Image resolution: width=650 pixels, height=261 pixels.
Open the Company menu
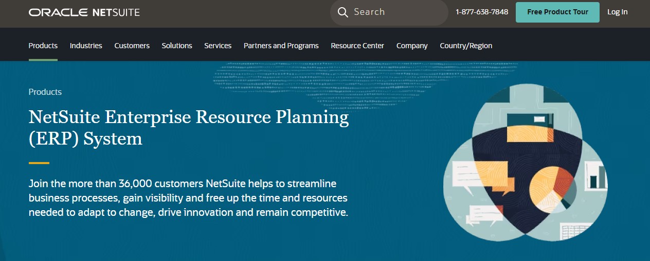coord(412,46)
